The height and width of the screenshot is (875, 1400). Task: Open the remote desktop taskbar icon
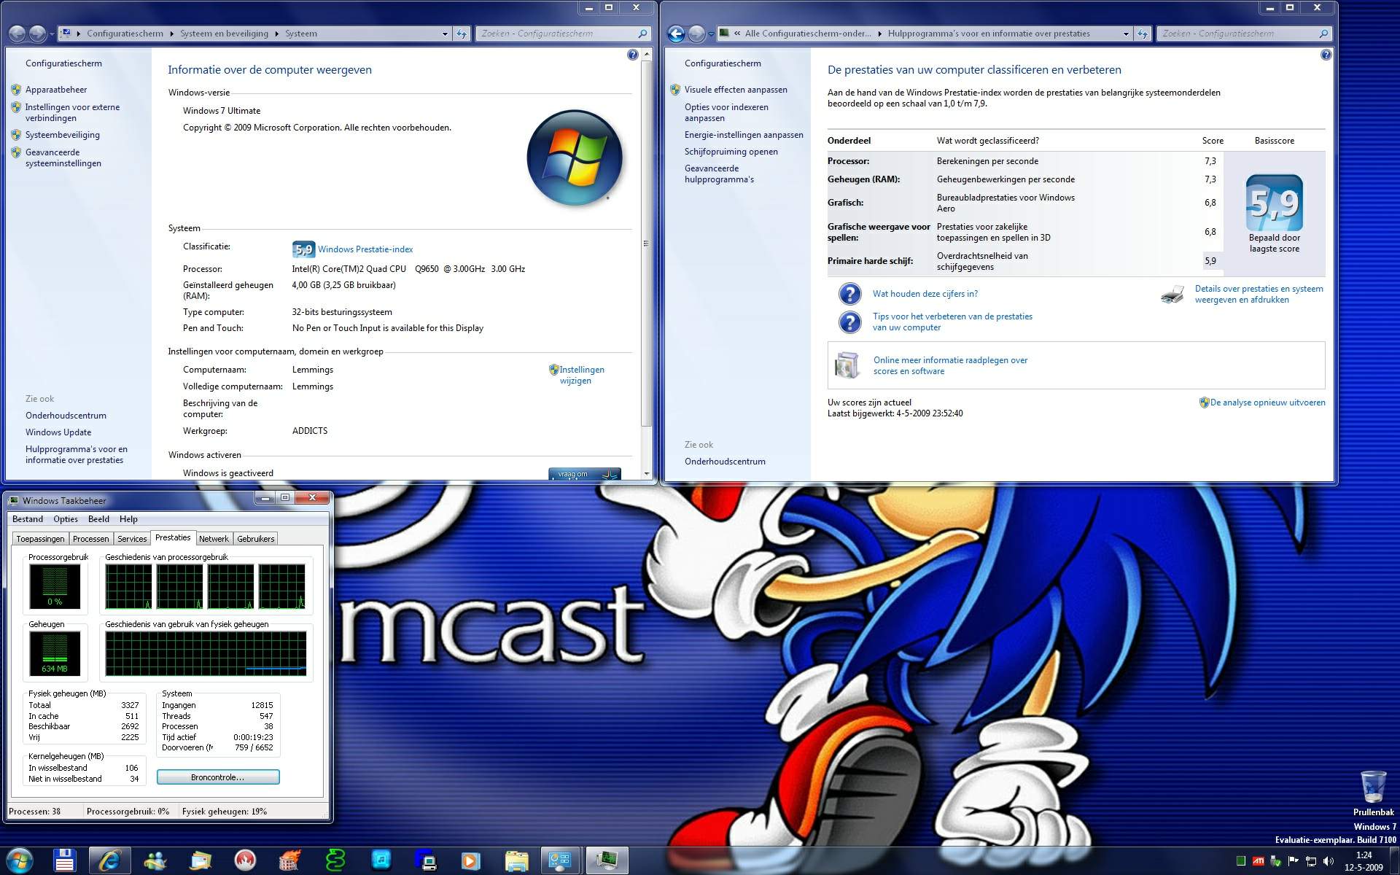click(426, 860)
